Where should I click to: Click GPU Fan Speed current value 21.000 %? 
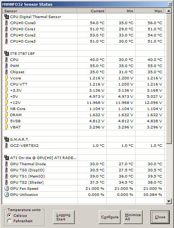point(95,188)
